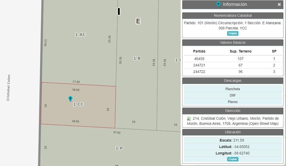Select partida 48459 row
Screen dimensions: 286x166
[199, 59]
